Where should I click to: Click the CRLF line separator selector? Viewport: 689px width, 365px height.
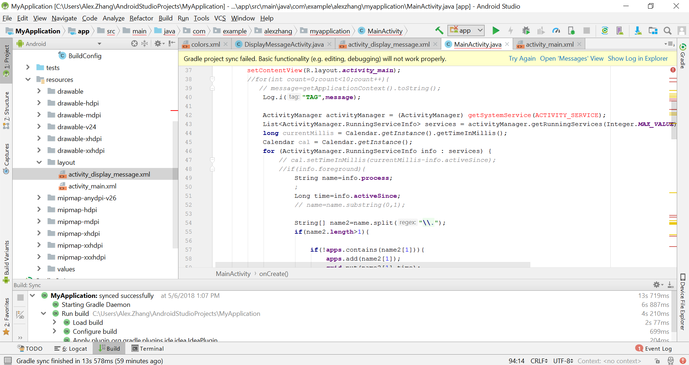(539, 361)
